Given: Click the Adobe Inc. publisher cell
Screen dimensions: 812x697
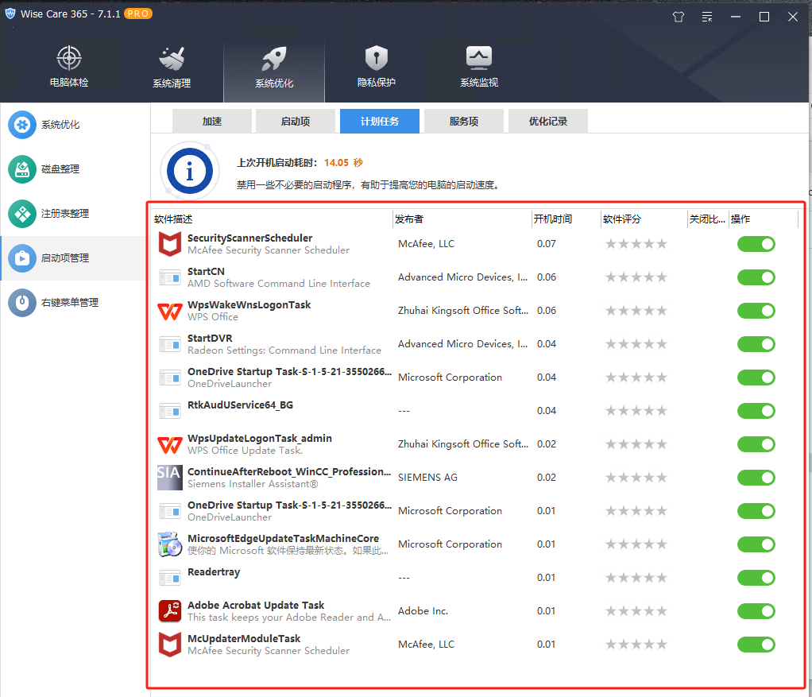Looking at the screenshot, I should [x=423, y=611].
